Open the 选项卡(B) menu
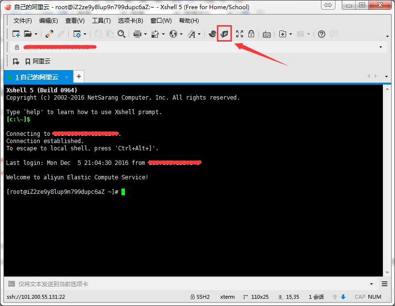 pos(131,21)
